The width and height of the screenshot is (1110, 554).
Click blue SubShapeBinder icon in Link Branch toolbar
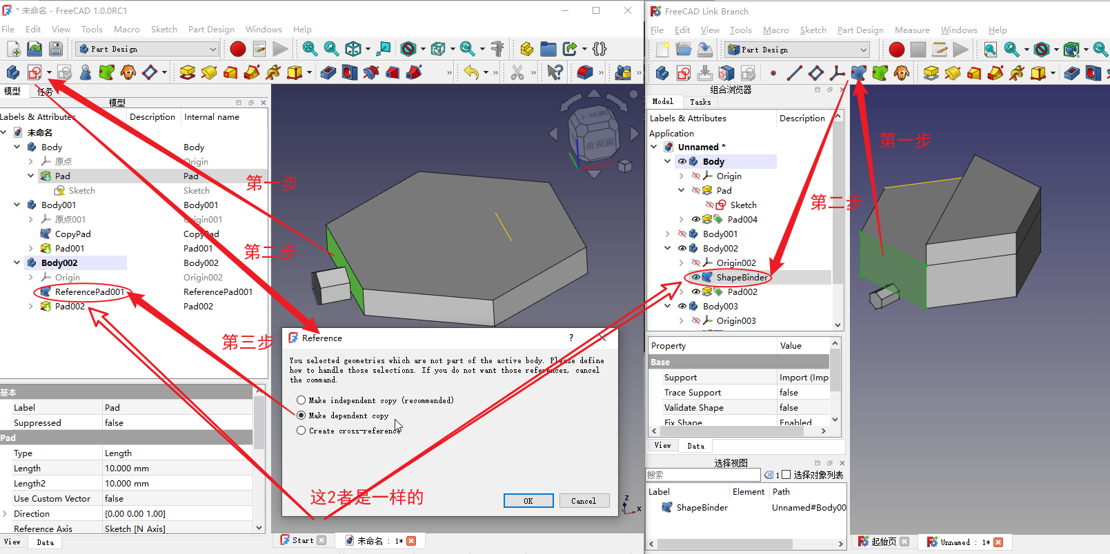tap(859, 72)
